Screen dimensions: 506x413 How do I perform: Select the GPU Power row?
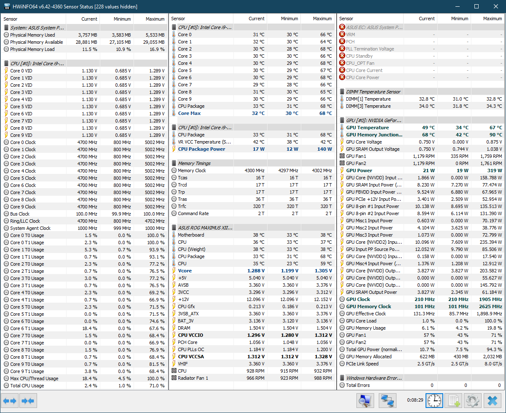[420, 171]
